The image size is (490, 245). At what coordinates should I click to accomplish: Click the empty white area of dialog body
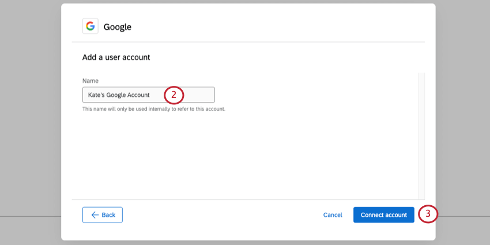tap(248, 156)
